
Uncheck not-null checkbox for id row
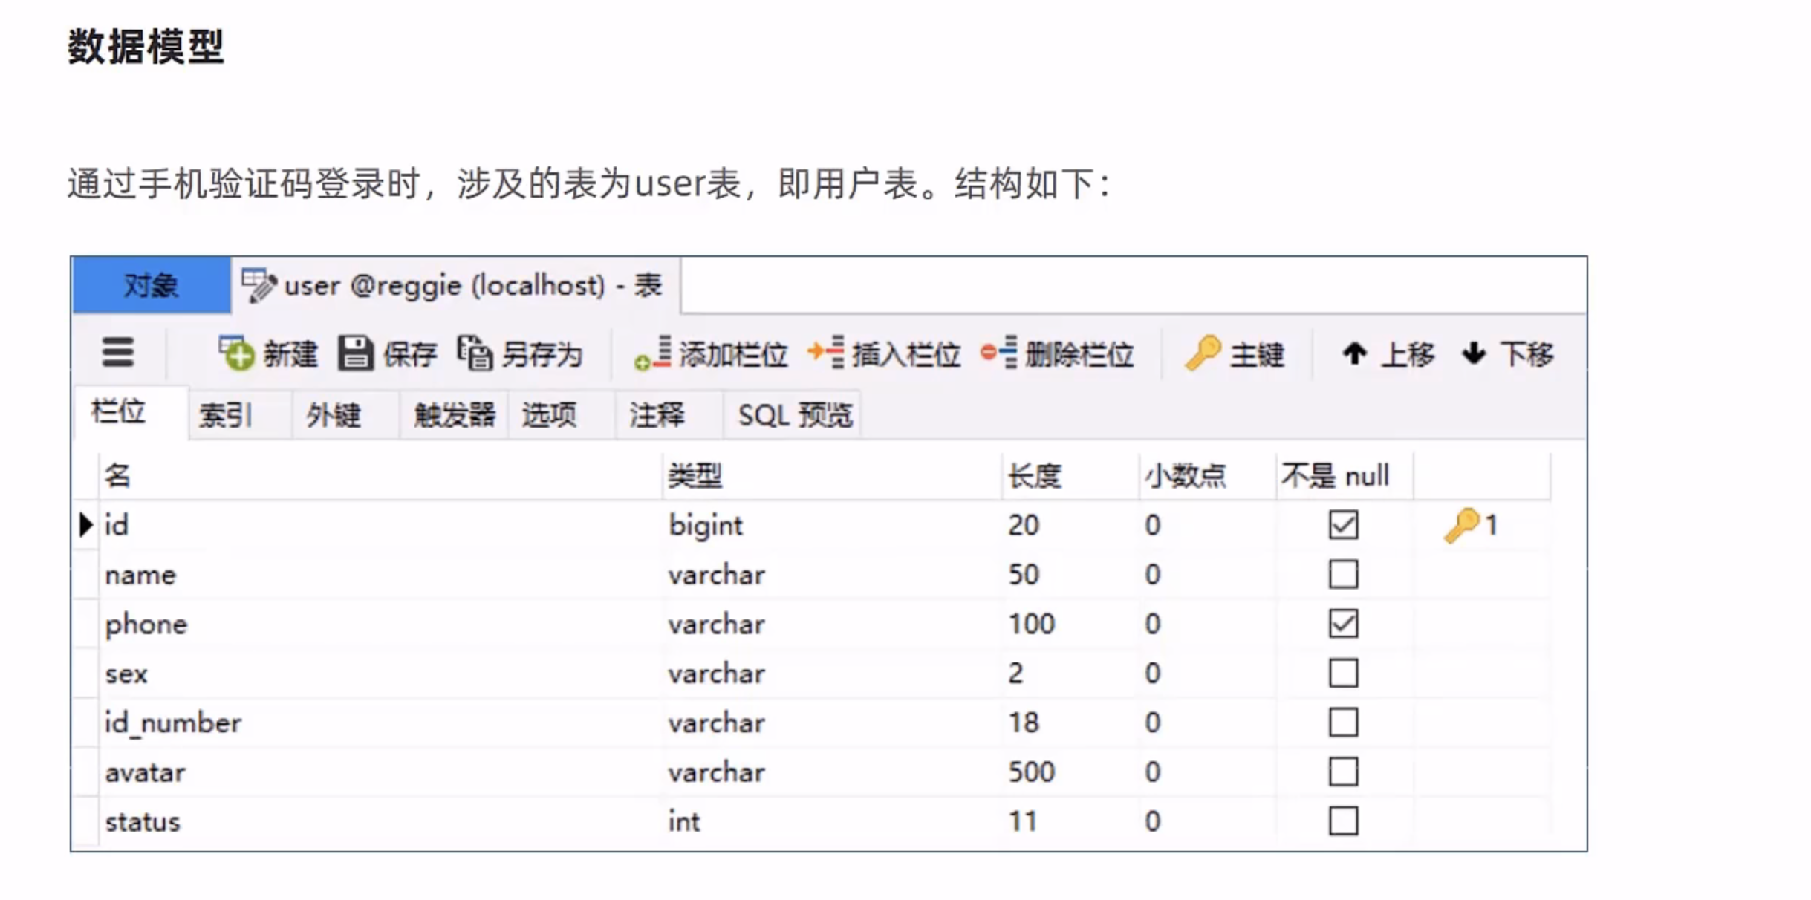tap(1343, 525)
